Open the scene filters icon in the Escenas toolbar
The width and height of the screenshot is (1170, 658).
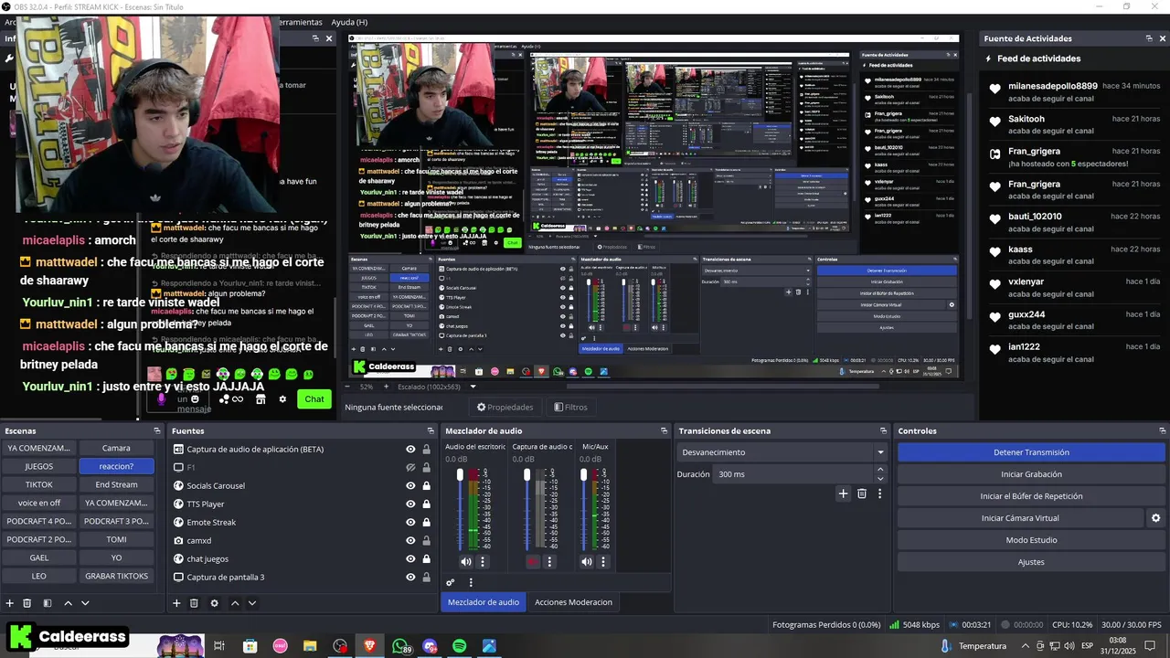point(48,603)
